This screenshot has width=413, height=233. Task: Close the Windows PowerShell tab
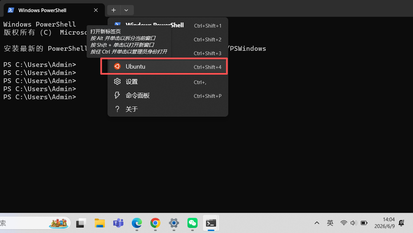coord(96,10)
